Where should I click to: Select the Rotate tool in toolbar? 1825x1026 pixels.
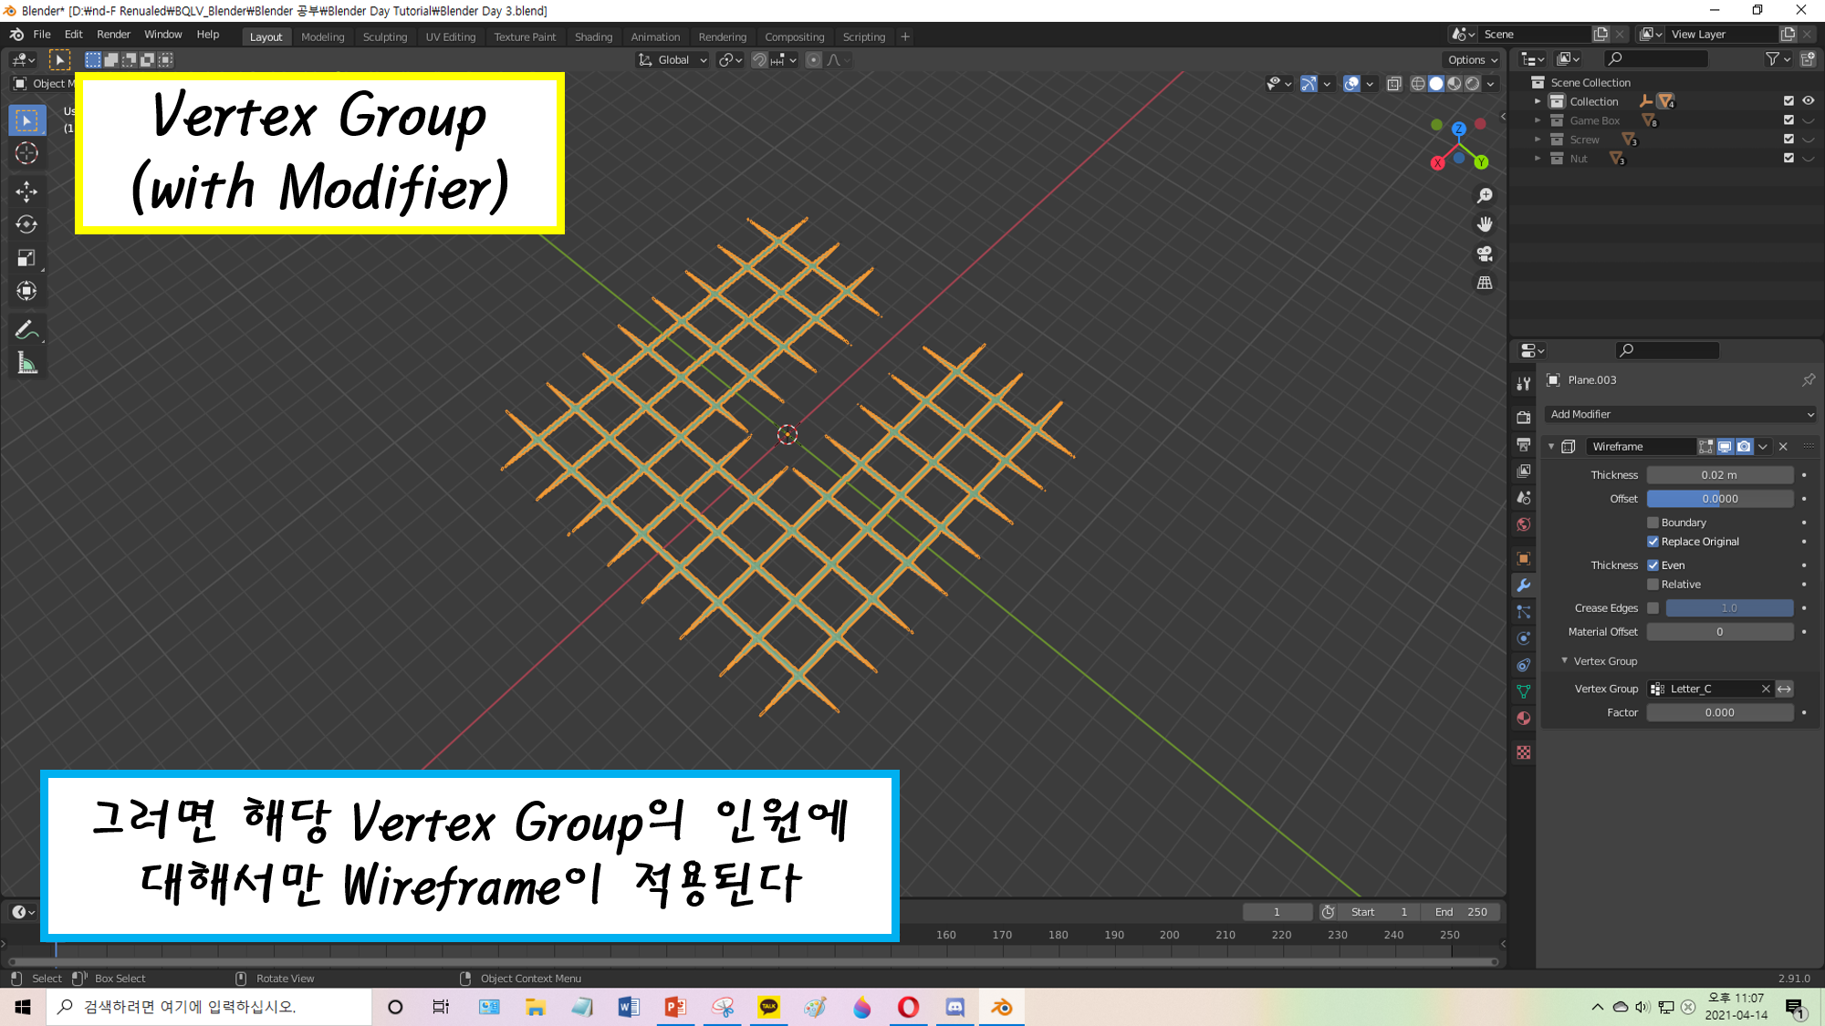coord(26,224)
